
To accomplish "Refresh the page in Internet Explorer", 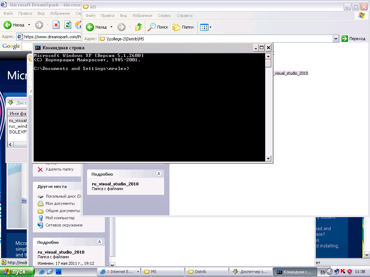I will pyautogui.click(x=68, y=25).
